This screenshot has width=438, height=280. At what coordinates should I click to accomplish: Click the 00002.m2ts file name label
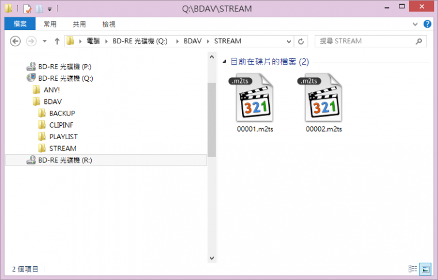coord(324,129)
